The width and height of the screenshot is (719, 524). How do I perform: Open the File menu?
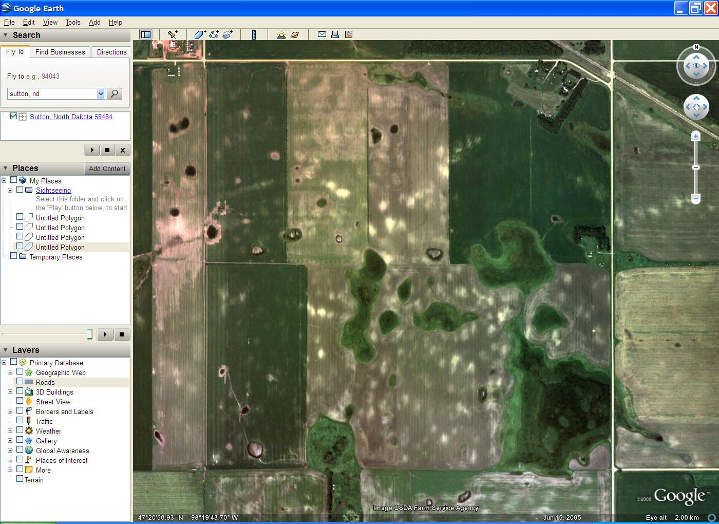(x=9, y=22)
